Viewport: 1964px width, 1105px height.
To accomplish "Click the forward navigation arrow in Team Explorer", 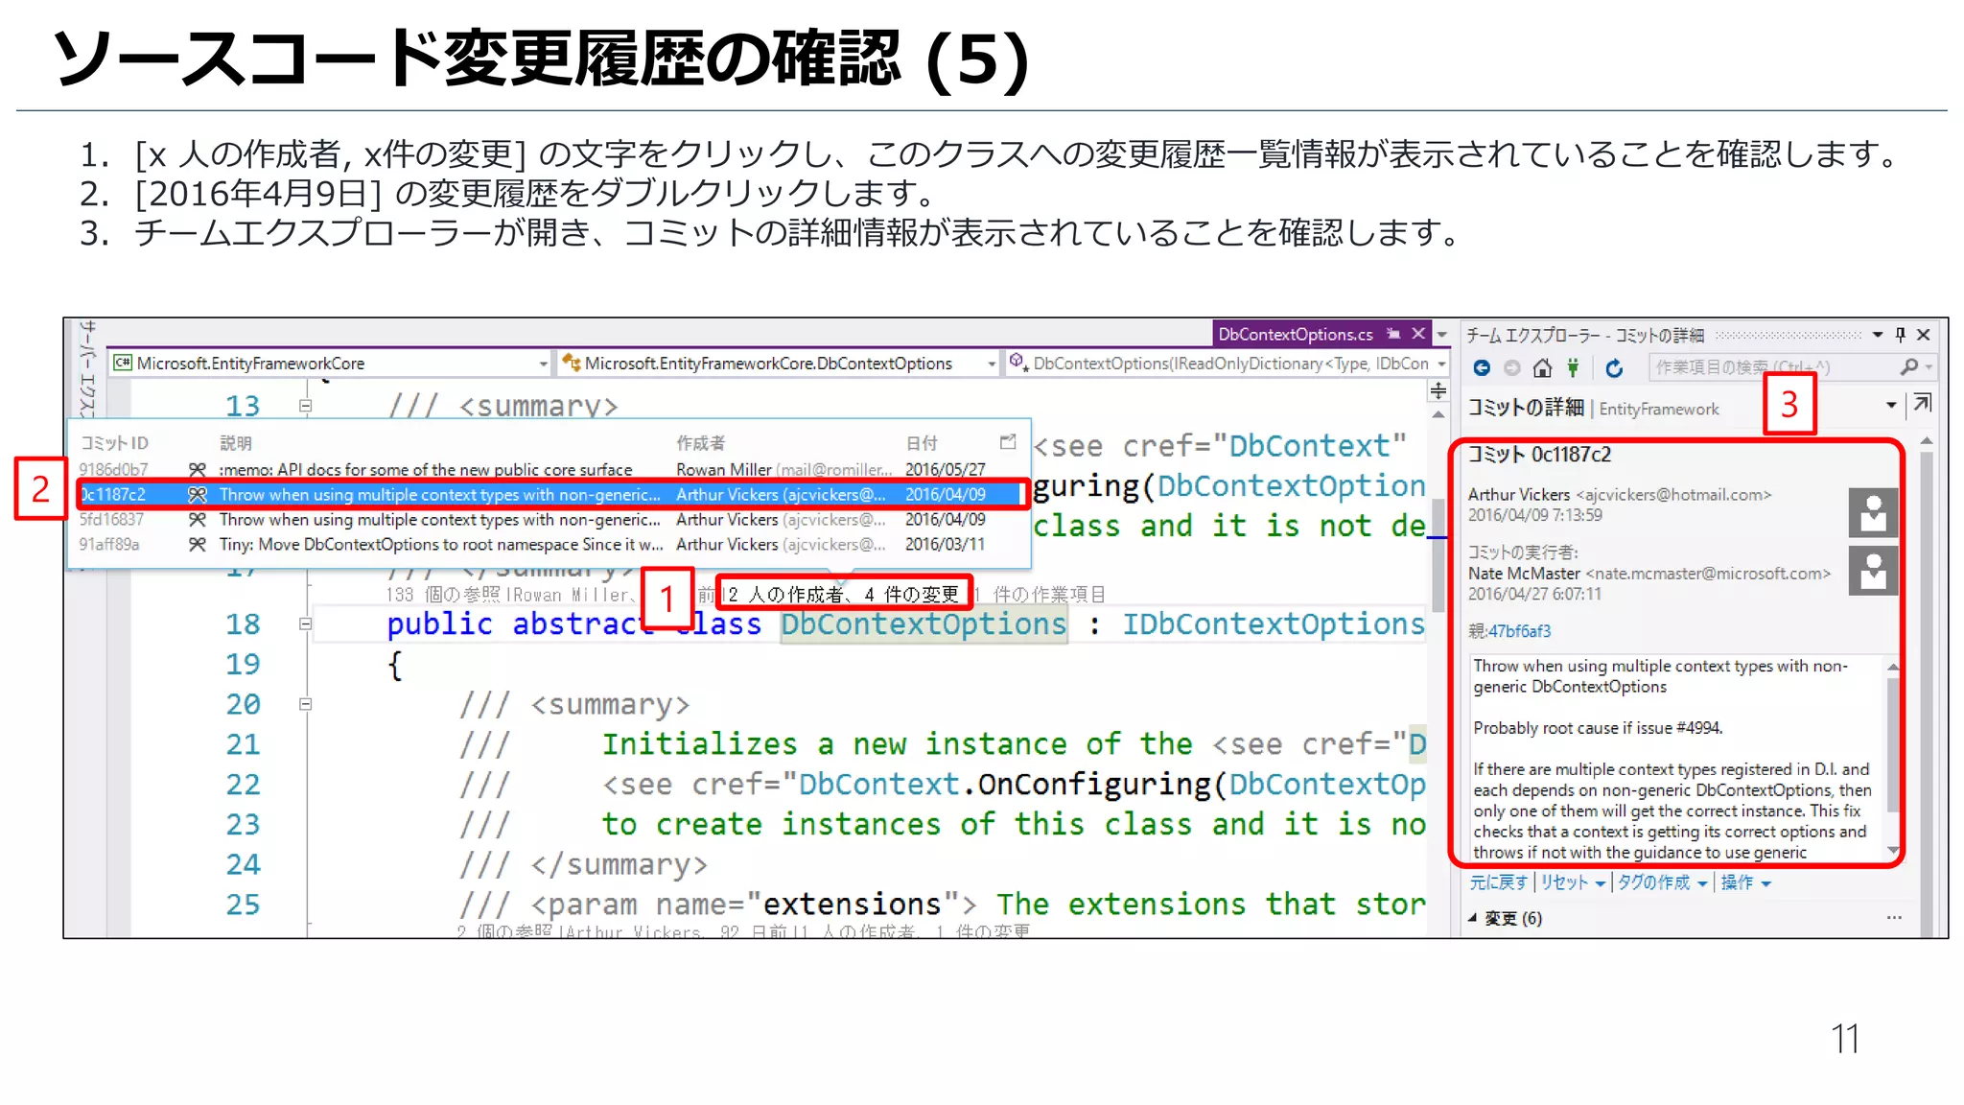I will pos(1512,367).
